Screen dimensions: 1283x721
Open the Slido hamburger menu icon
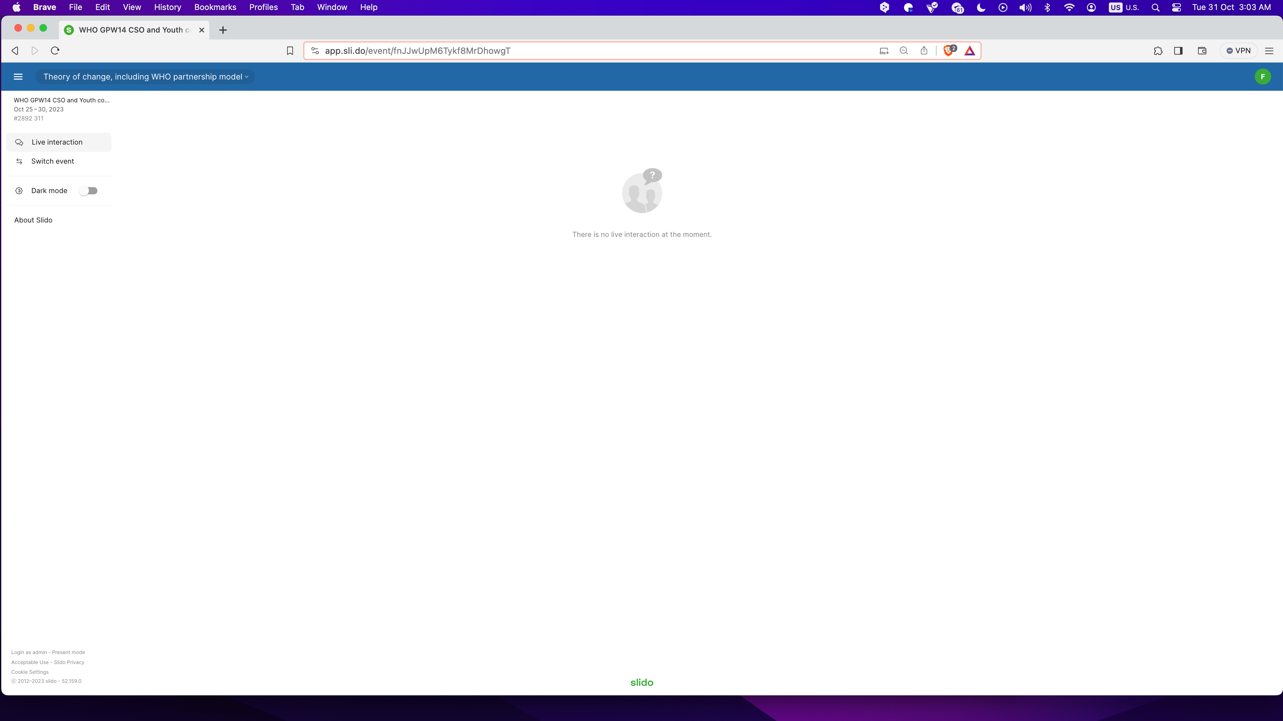pyautogui.click(x=18, y=77)
